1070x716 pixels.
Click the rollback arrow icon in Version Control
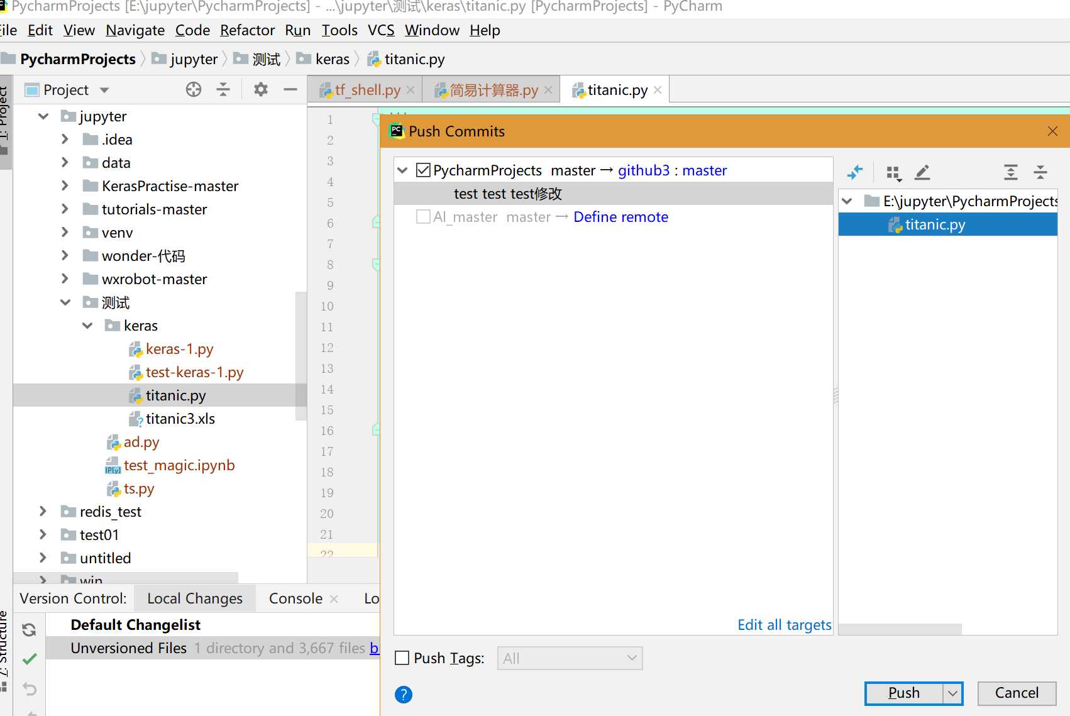click(x=29, y=688)
